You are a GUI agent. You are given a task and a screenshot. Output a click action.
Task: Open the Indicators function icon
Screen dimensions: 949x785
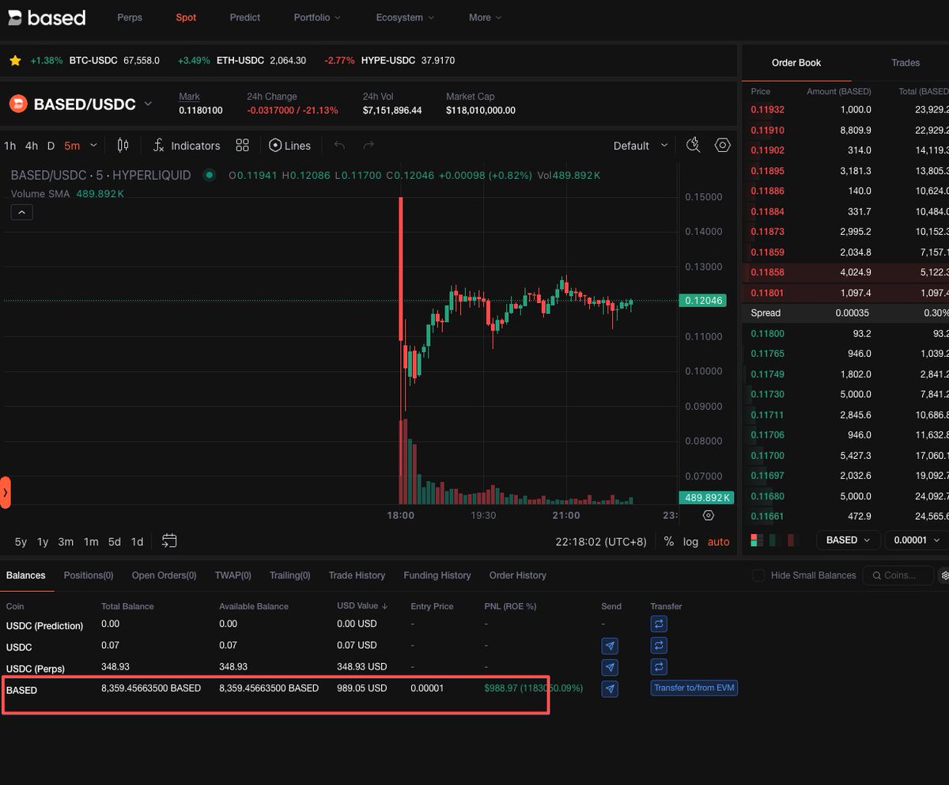(158, 146)
